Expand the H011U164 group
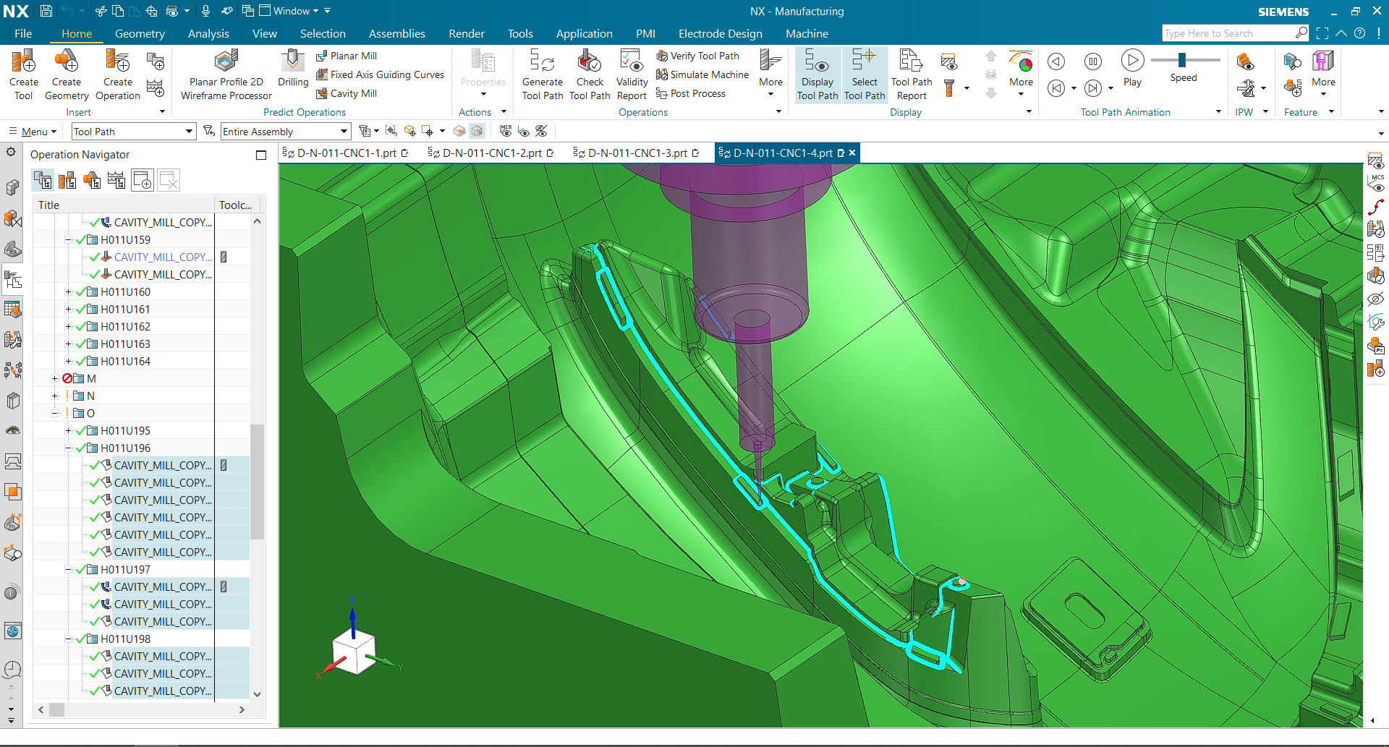 pyautogui.click(x=68, y=362)
